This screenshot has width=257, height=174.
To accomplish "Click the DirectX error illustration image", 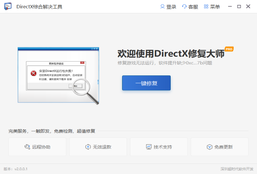I will 58,75.
